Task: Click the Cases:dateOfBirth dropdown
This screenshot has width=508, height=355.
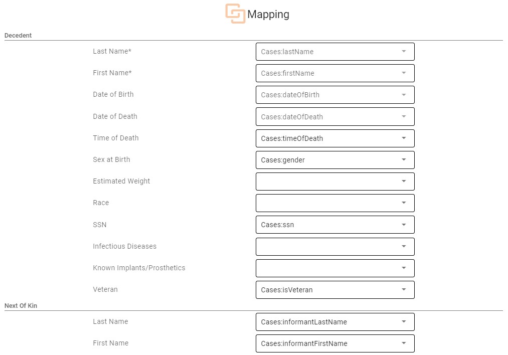Action: click(x=334, y=95)
